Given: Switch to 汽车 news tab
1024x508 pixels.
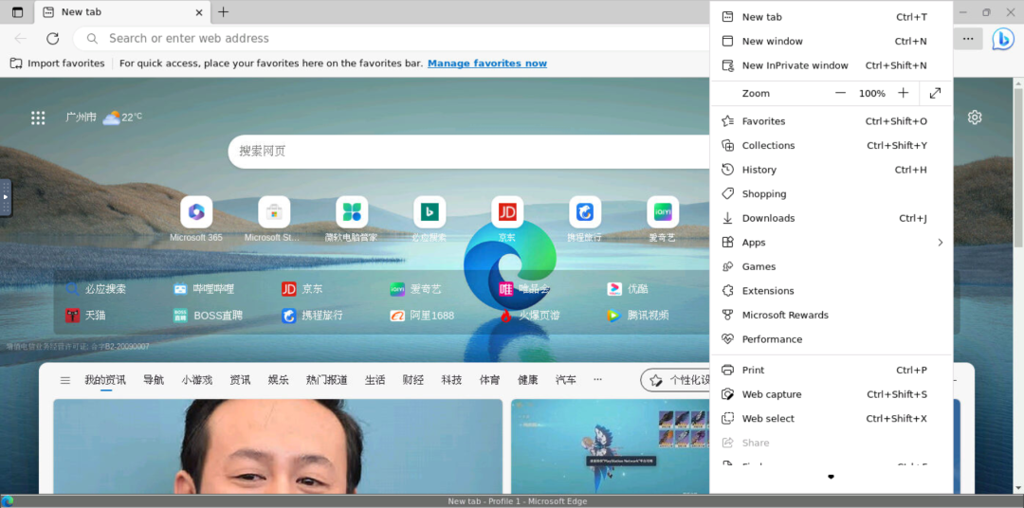Looking at the screenshot, I should (566, 380).
